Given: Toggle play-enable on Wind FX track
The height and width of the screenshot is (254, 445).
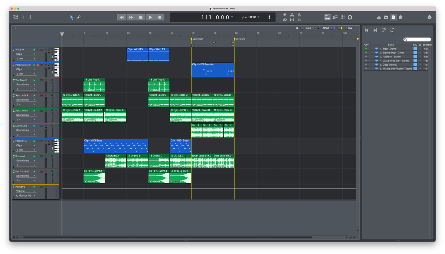Looking at the screenshot, I should (x=35, y=50).
